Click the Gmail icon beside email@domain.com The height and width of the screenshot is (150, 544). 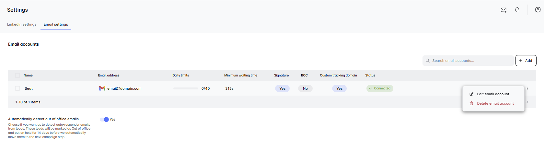[102, 88]
